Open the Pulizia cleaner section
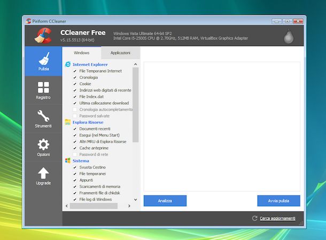The image size is (326, 240). [43, 61]
